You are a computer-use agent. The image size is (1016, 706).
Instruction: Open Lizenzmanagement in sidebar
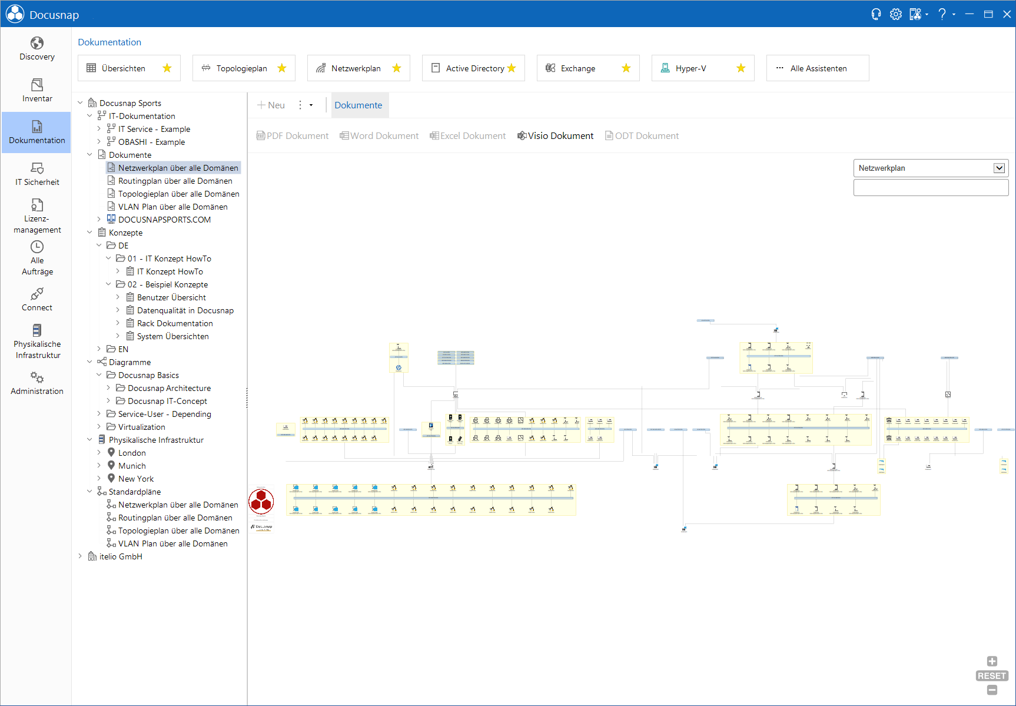[x=36, y=216]
